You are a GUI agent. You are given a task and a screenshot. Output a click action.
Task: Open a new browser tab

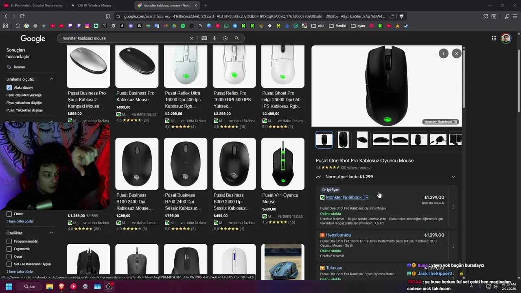206,5
